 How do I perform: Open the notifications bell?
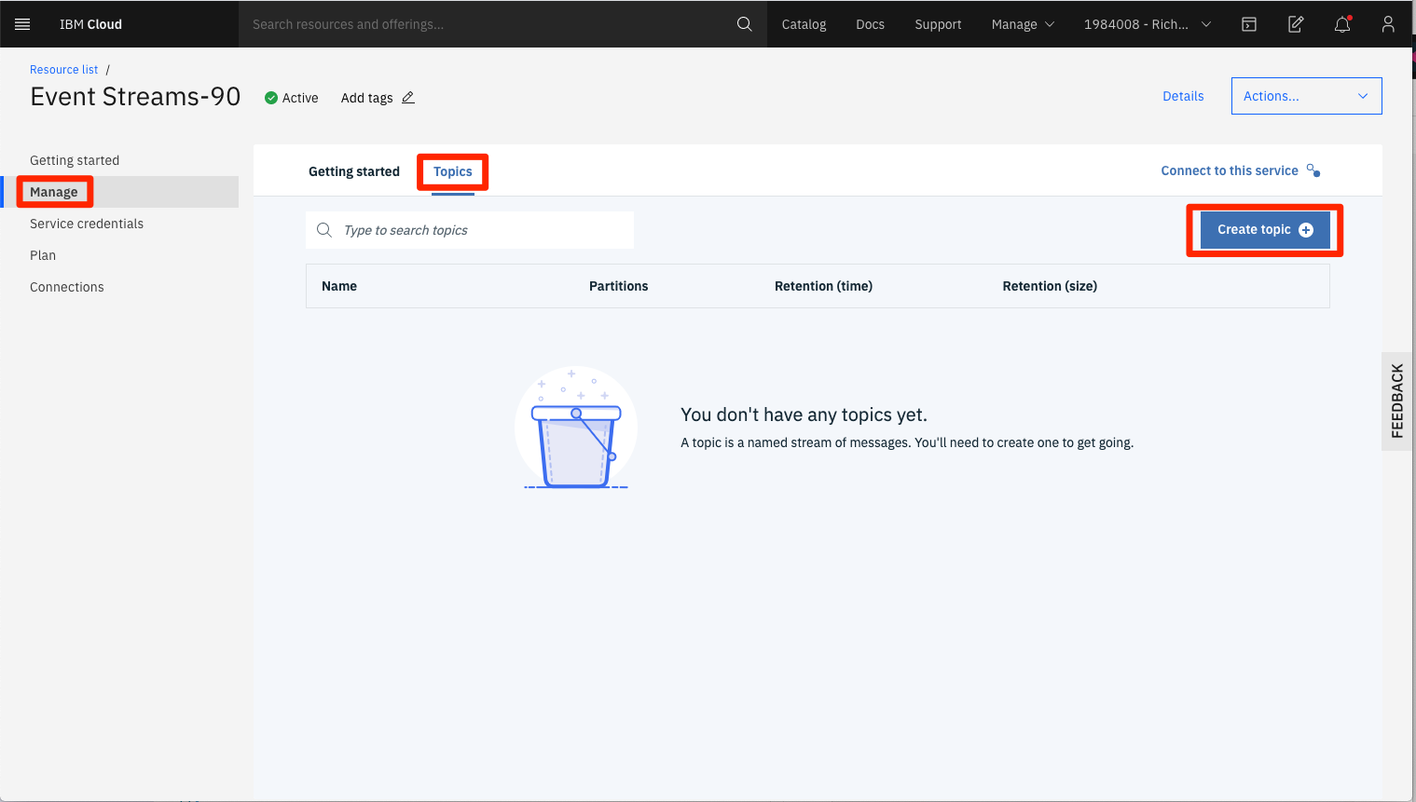pyautogui.click(x=1342, y=24)
